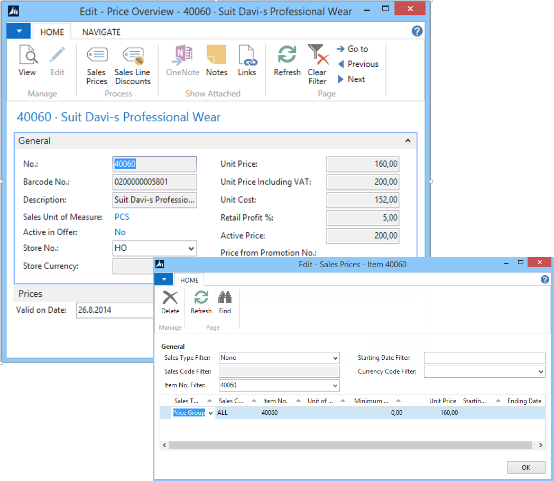Click Find binoculars icon

pos(225,302)
